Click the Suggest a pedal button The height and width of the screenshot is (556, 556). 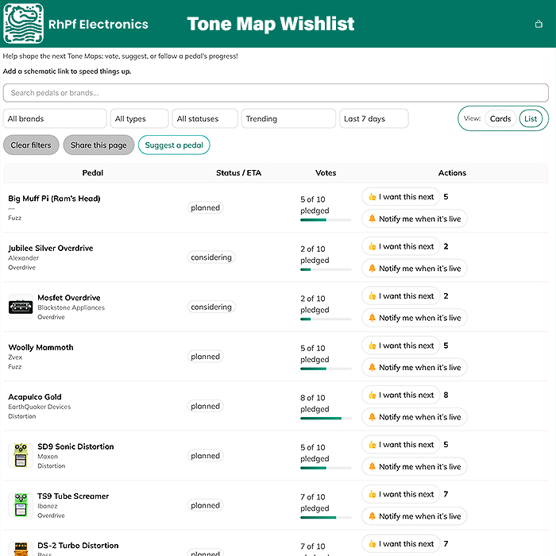tap(174, 145)
